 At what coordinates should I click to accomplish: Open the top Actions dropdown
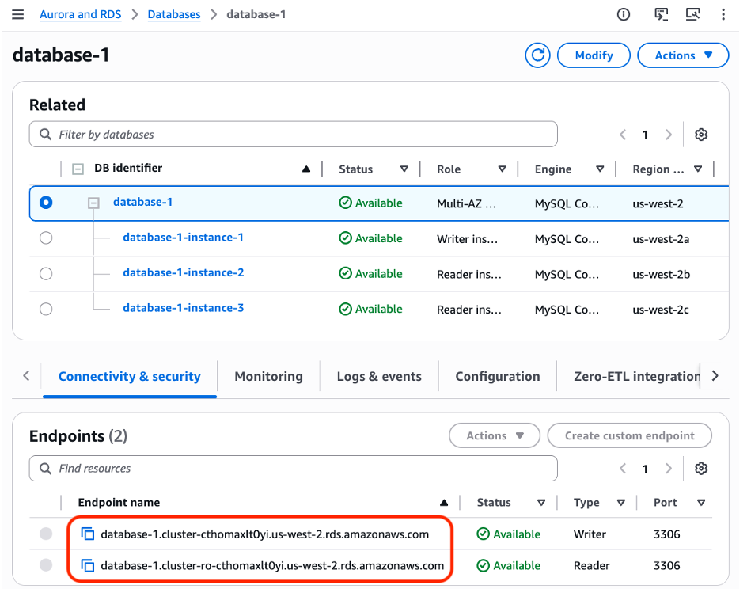684,55
